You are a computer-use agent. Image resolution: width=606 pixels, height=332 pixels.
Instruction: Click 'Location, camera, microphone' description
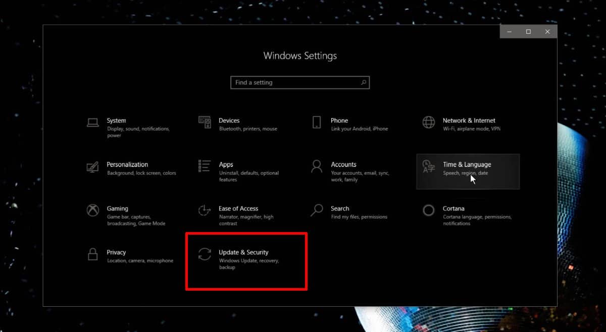pyautogui.click(x=140, y=261)
